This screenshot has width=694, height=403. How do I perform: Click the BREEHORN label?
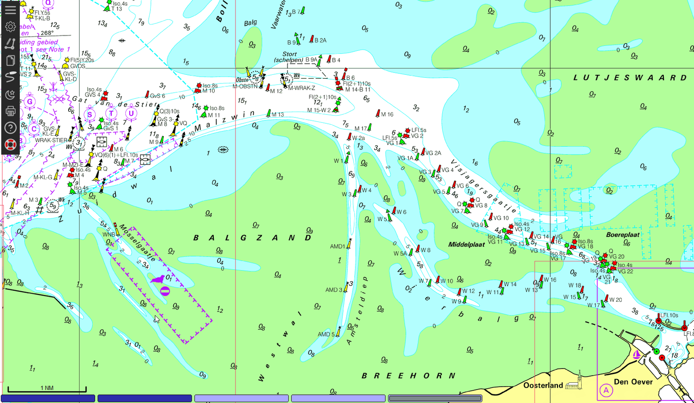(x=409, y=375)
